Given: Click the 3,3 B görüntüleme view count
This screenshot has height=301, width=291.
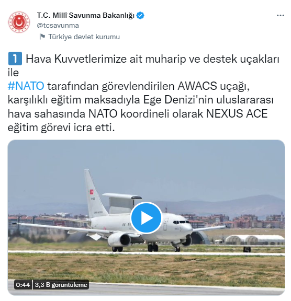Looking at the screenshot, I should pyautogui.click(x=61, y=285).
